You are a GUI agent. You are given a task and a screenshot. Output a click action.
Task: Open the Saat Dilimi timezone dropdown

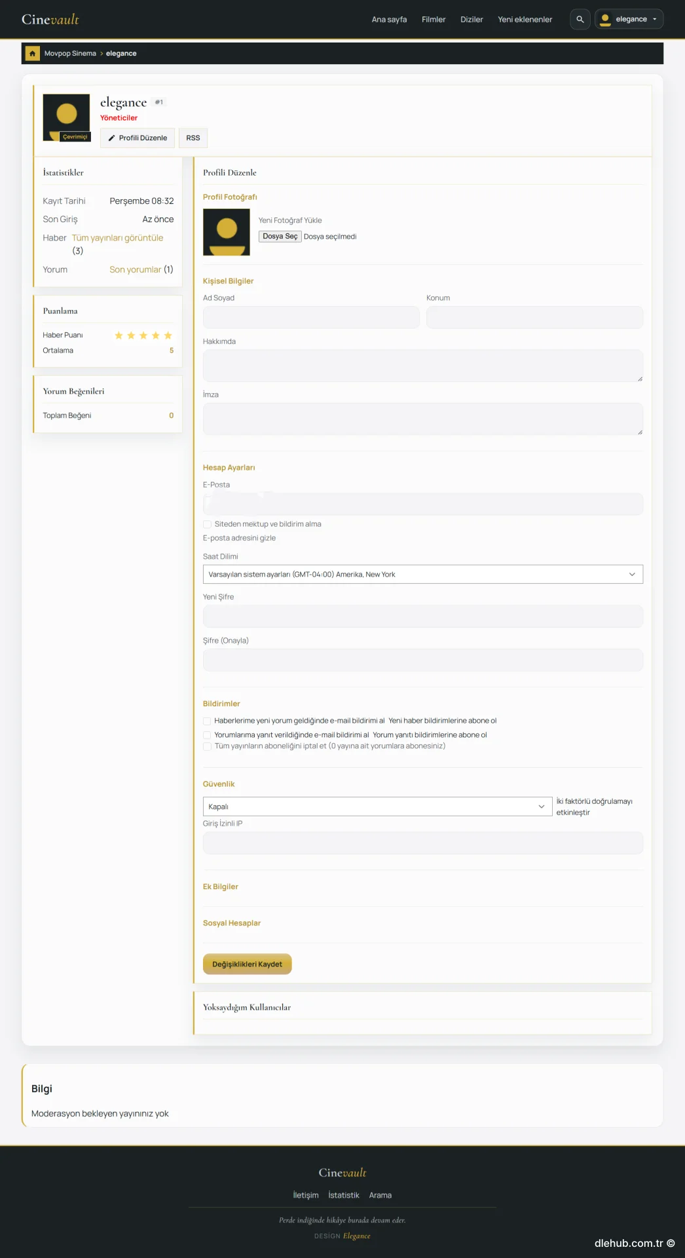click(423, 574)
